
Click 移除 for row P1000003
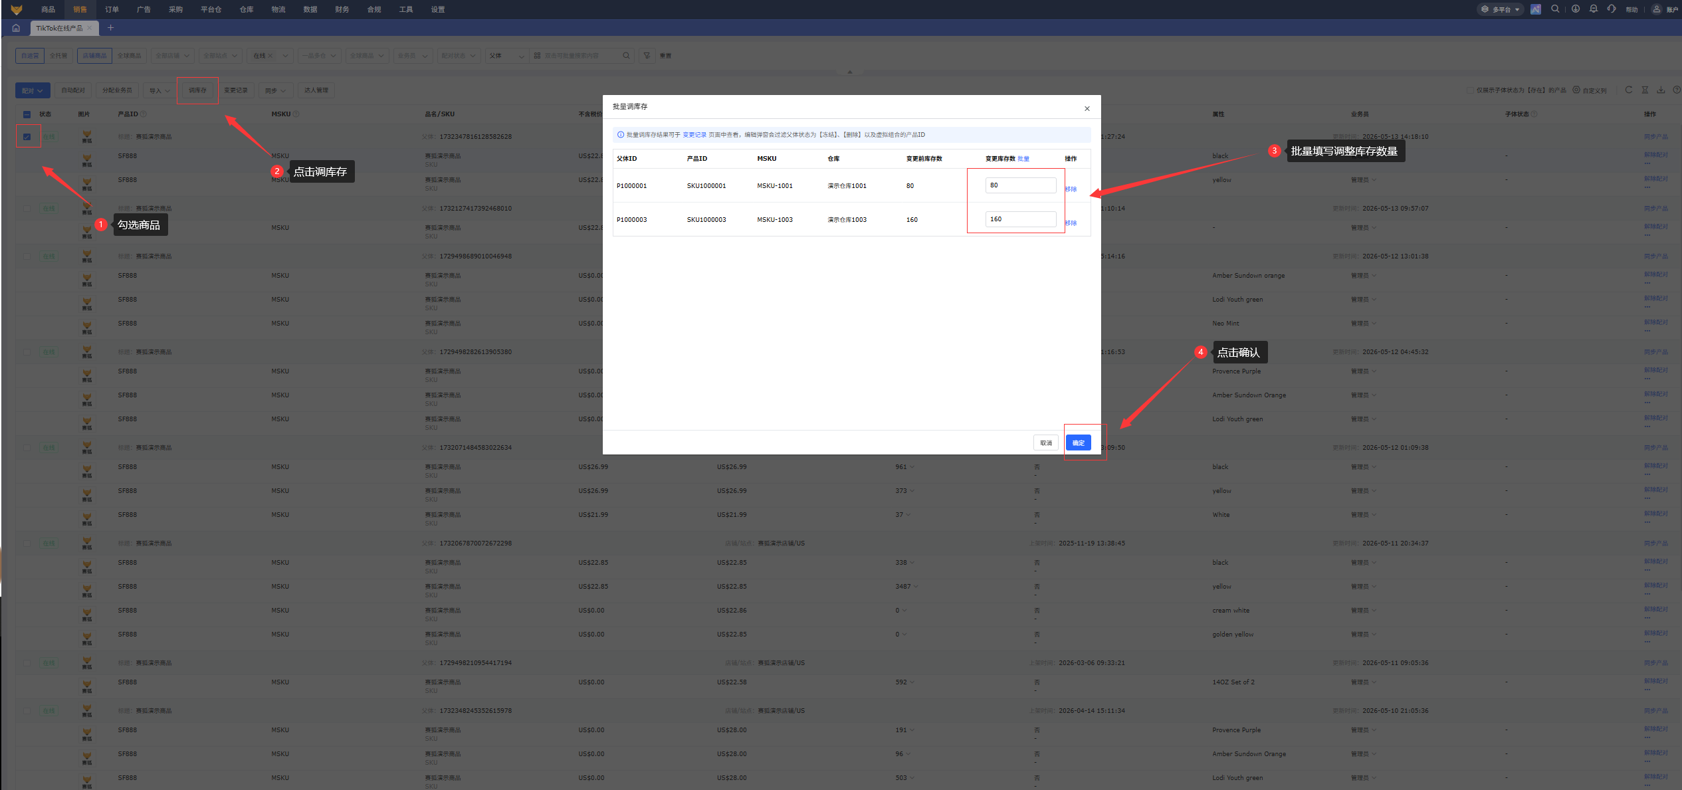(1071, 223)
